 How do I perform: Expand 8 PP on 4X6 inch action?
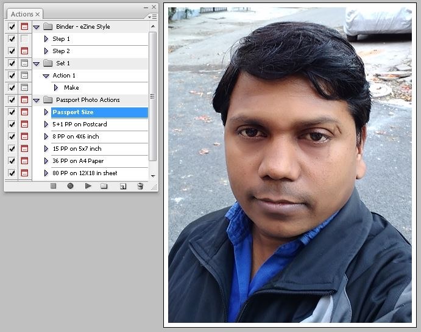pos(46,137)
